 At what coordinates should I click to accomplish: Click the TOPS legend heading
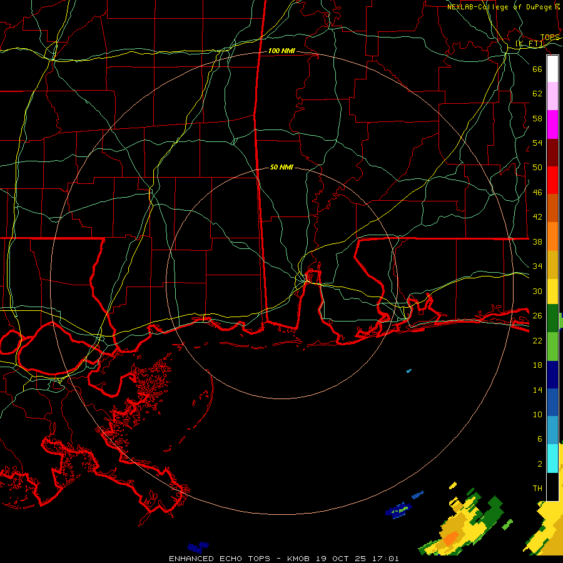pyautogui.click(x=550, y=38)
